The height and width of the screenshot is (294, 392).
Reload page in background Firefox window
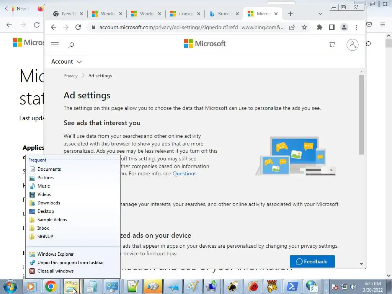click(x=37, y=25)
